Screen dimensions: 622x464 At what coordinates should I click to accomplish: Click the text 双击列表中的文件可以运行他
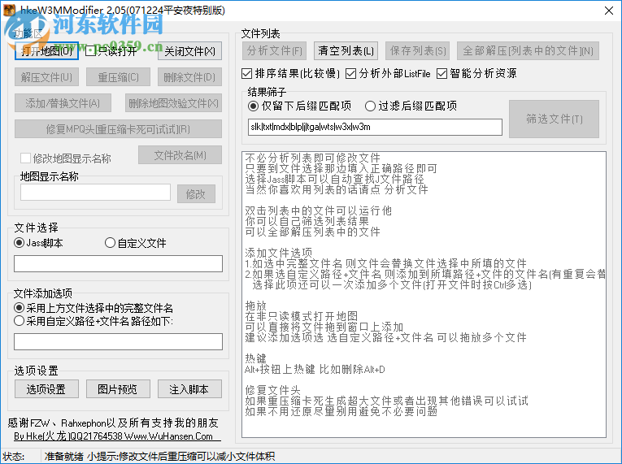[x=318, y=210]
